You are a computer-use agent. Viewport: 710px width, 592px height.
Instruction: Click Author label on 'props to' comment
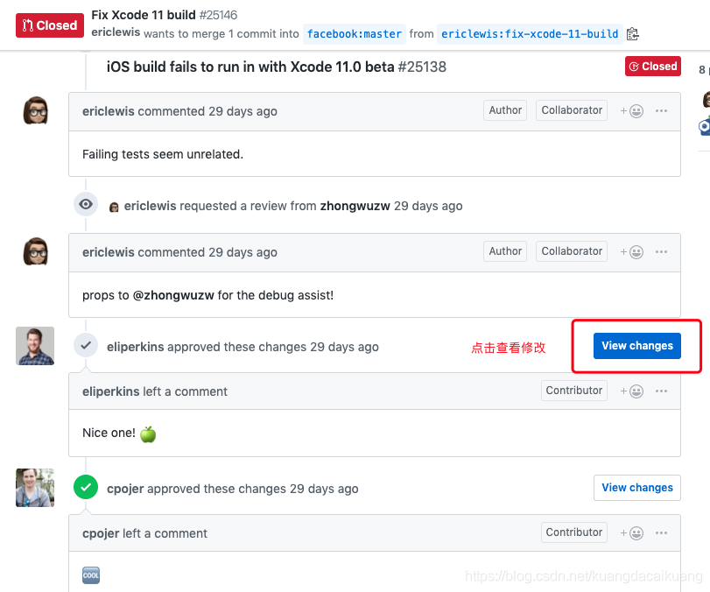pyautogui.click(x=505, y=251)
